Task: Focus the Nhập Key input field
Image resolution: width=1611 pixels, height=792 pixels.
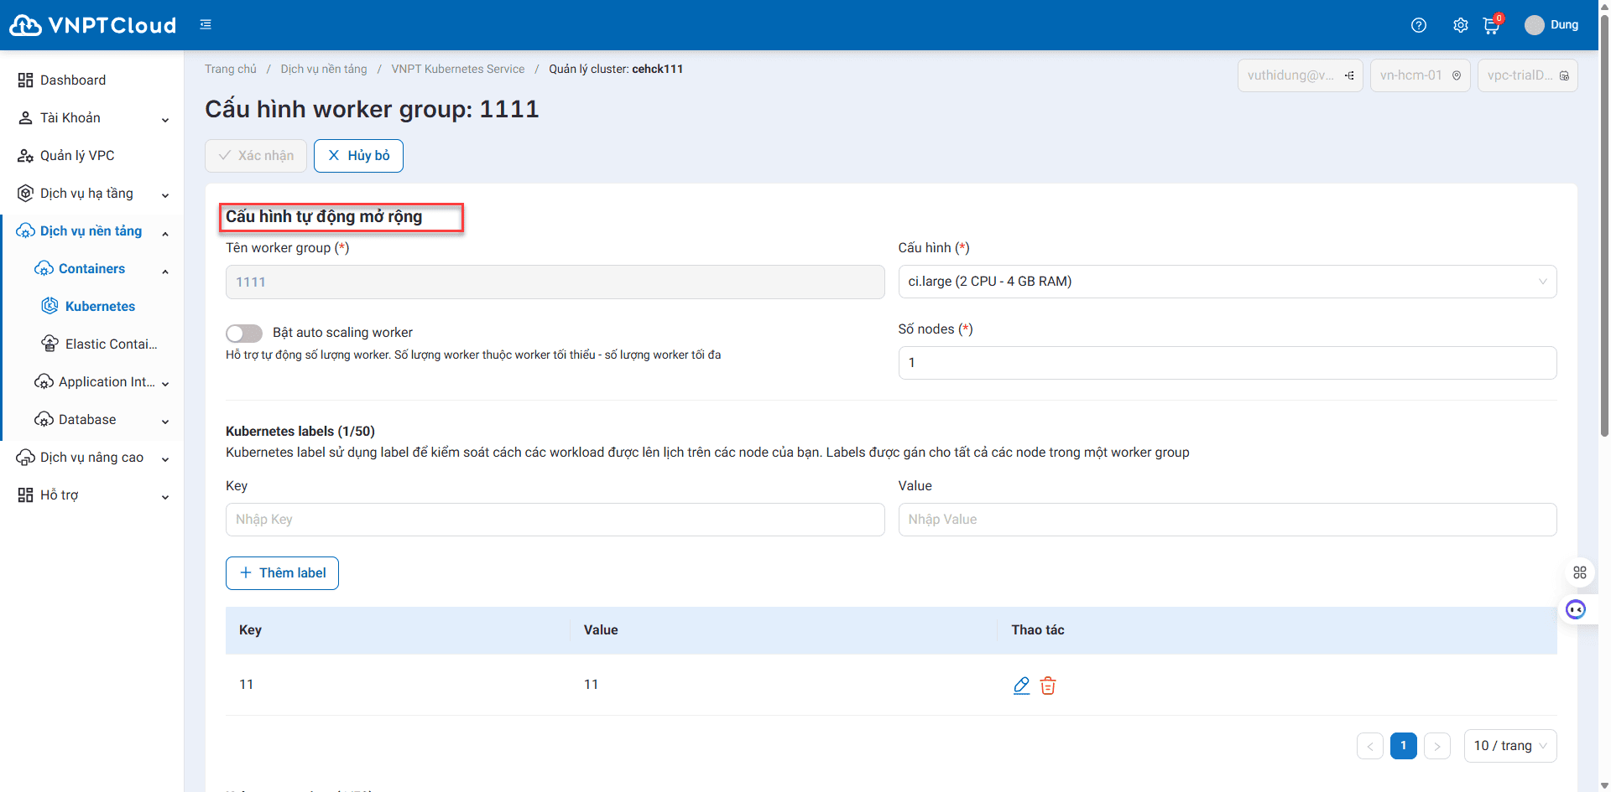Action: [555, 520]
